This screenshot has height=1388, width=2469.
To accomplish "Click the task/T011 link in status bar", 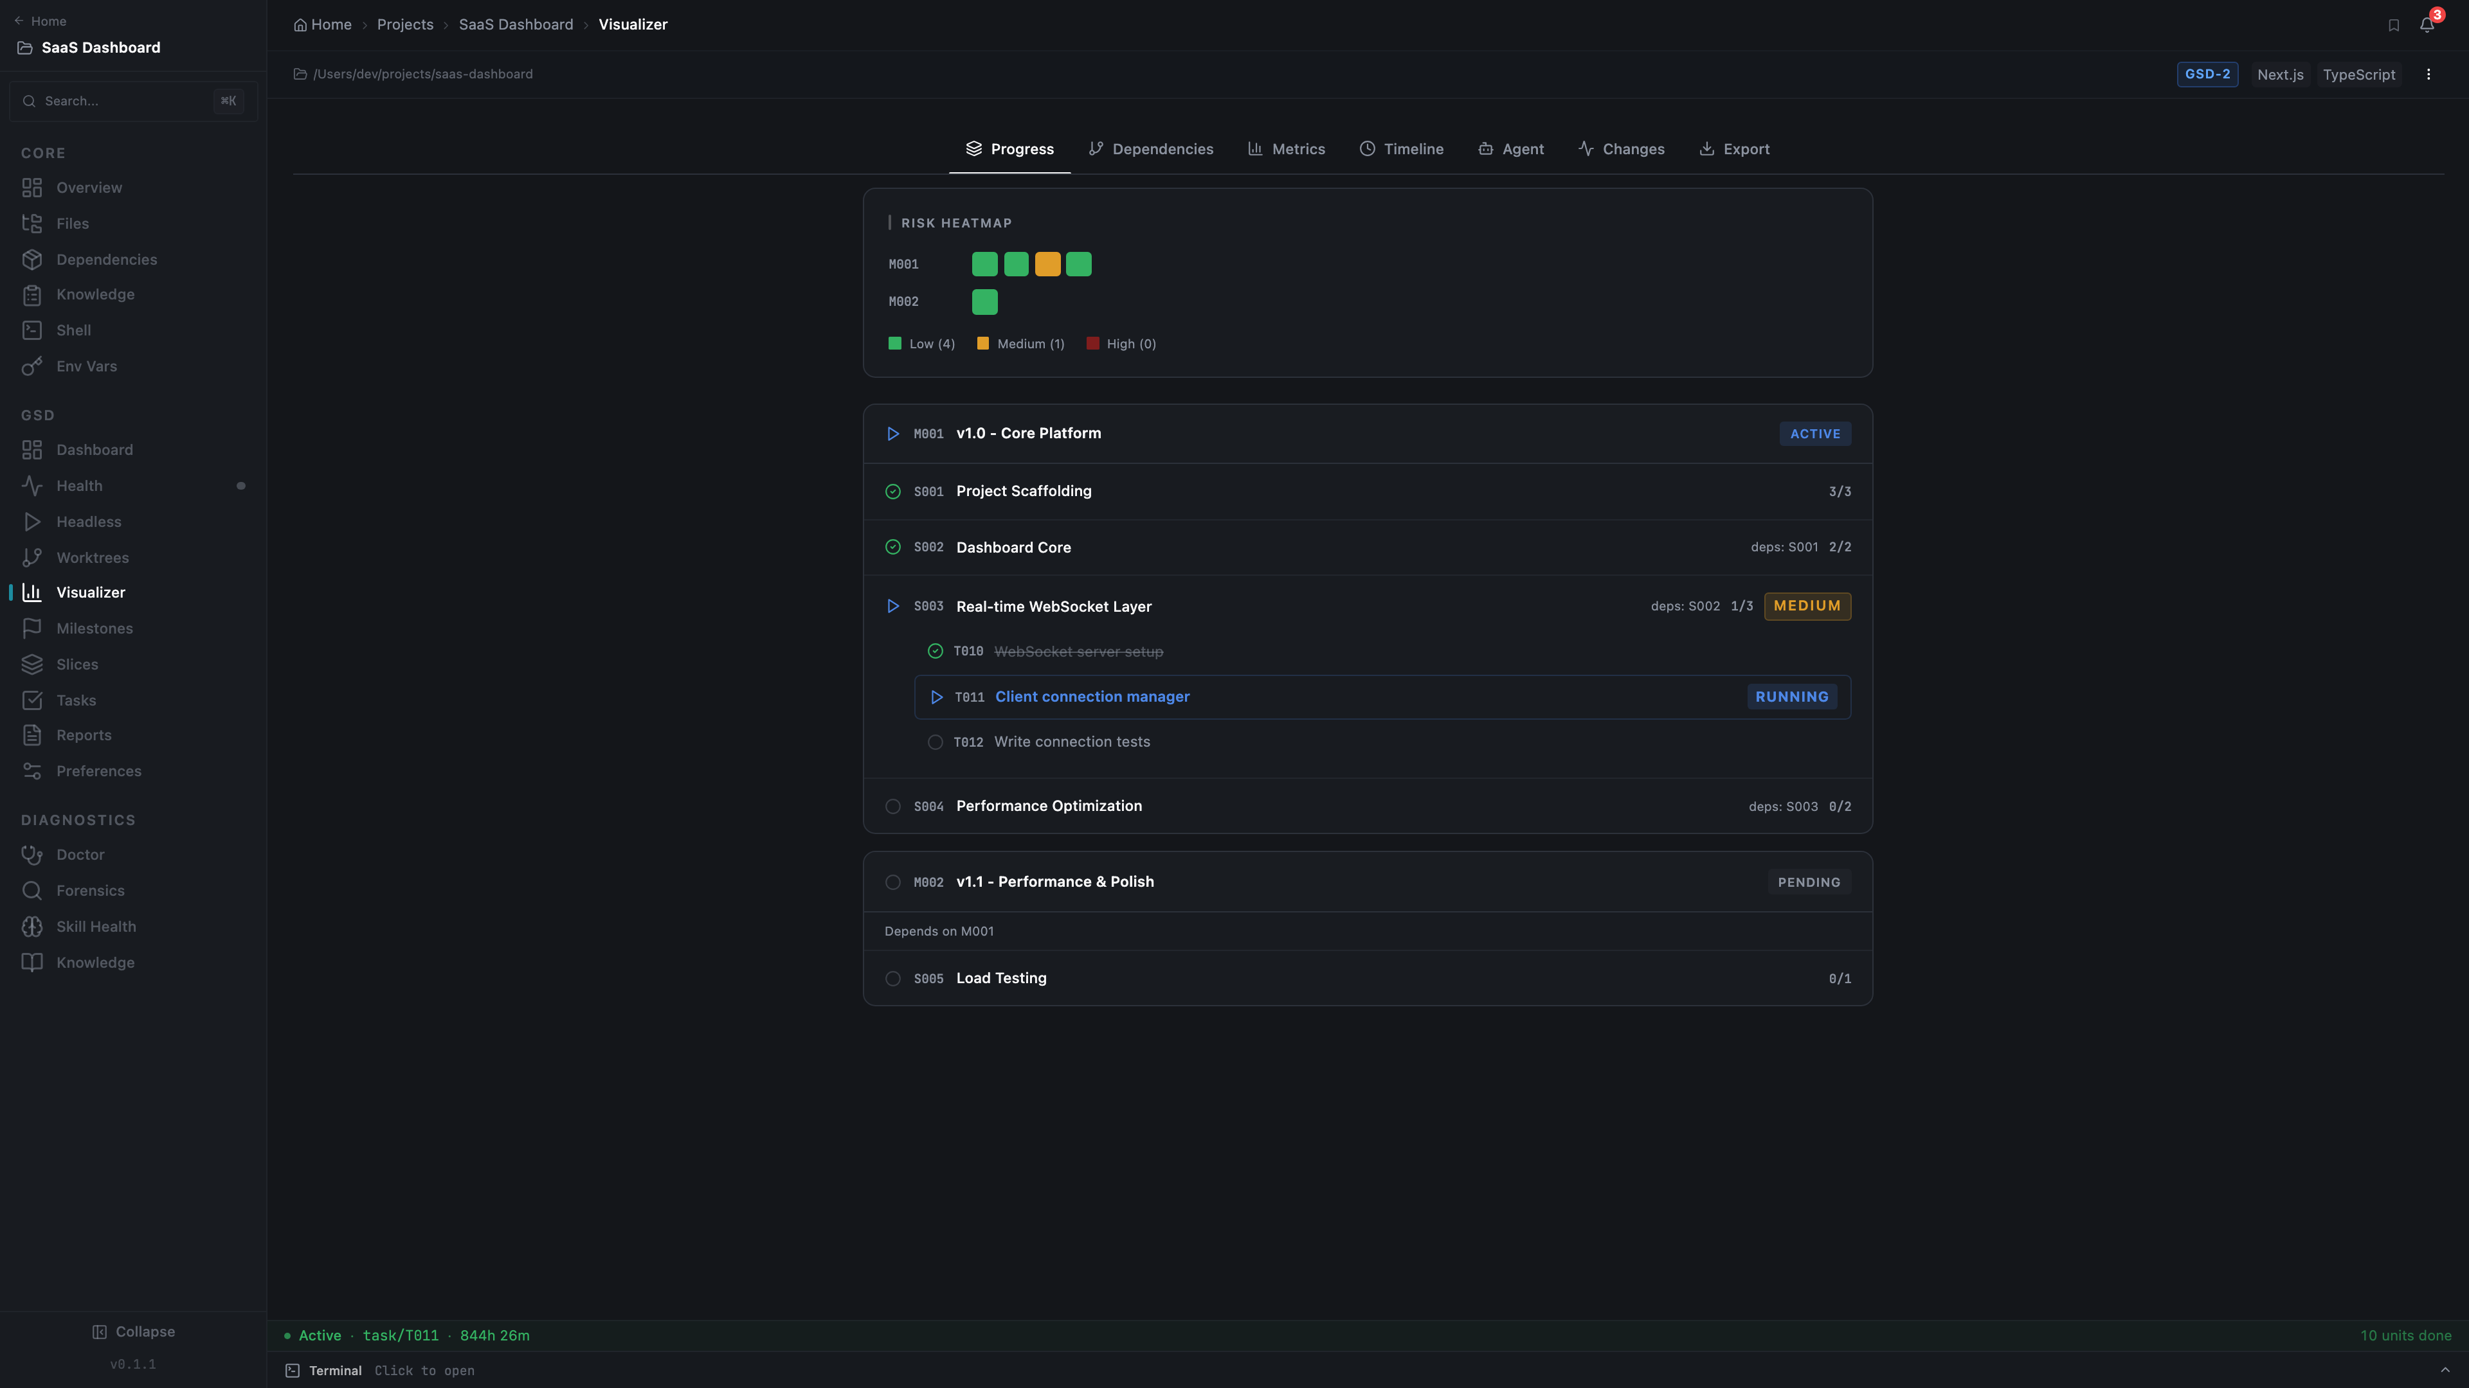I will [401, 1335].
